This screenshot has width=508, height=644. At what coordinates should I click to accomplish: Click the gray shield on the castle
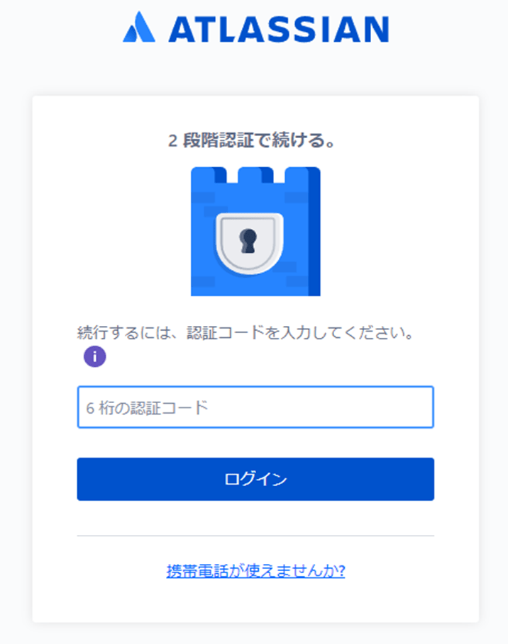248,242
